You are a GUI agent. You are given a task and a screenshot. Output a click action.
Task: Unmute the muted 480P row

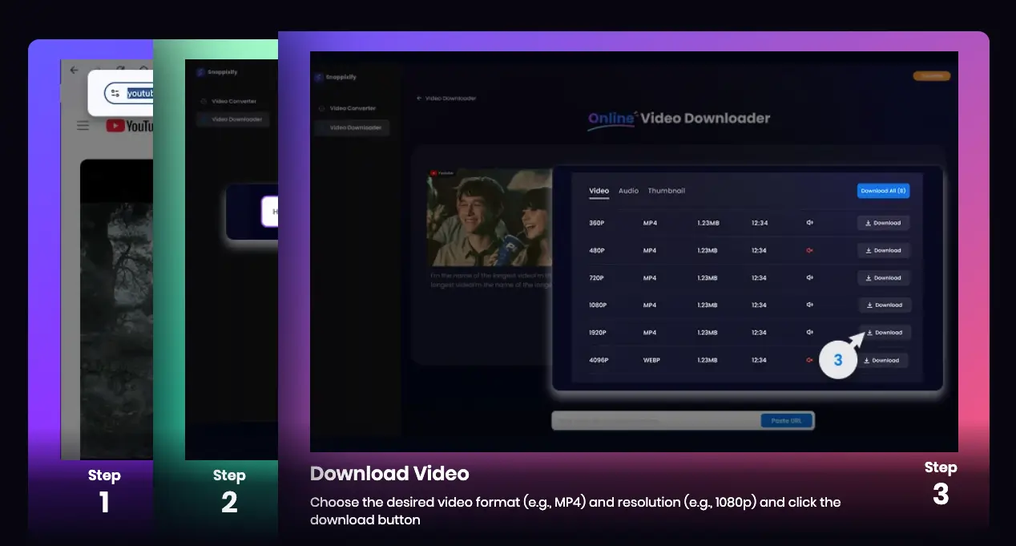click(809, 250)
